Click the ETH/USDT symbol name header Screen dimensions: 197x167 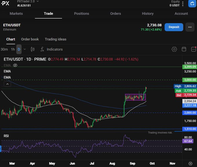(12, 25)
